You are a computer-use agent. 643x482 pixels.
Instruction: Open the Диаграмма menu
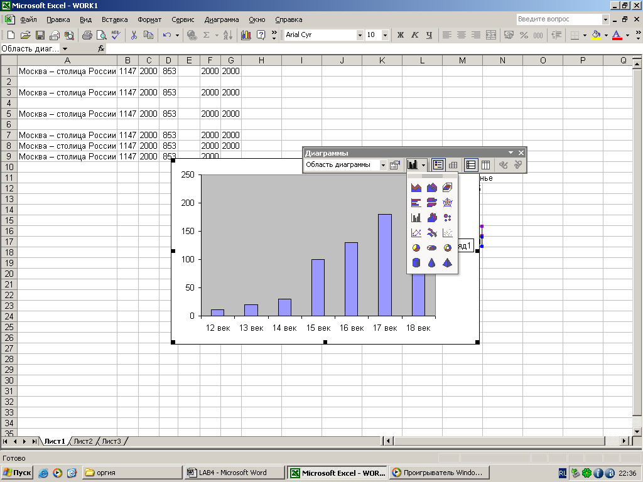point(222,19)
